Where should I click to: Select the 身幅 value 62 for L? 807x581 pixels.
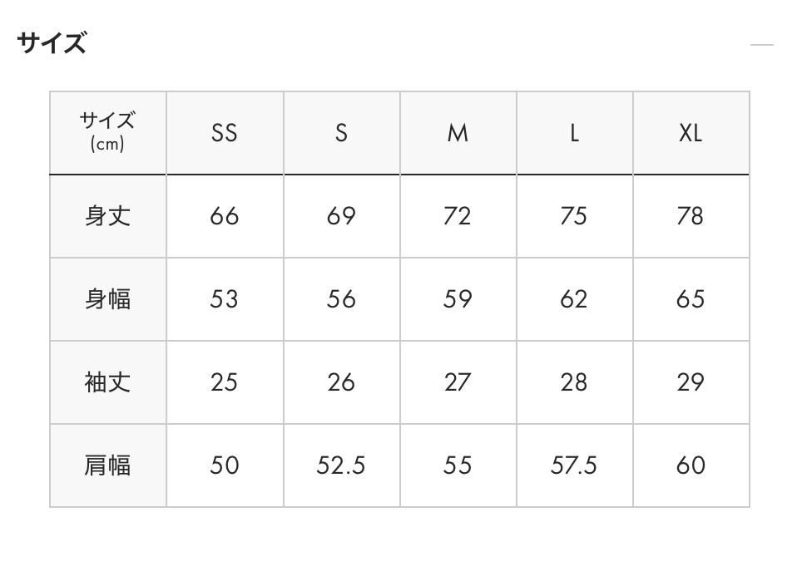tap(574, 299)
